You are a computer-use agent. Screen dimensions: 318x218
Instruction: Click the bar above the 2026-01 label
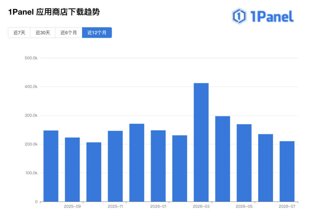158,166
